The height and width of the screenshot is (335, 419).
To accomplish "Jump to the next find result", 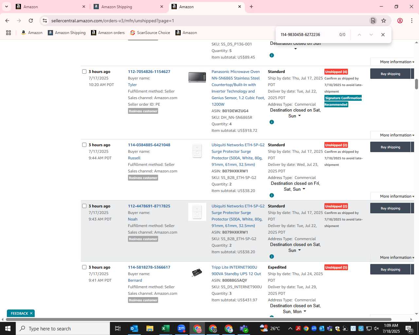I will tap(371, 35).
